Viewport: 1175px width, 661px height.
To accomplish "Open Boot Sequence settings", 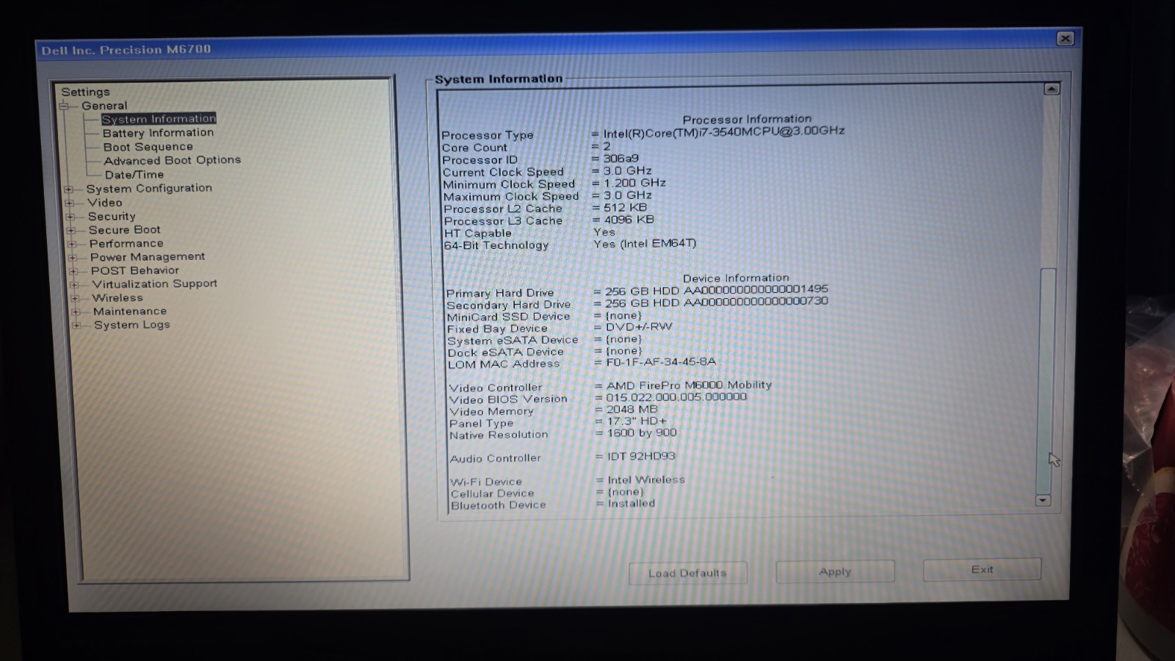I will (x=148, y=147).
